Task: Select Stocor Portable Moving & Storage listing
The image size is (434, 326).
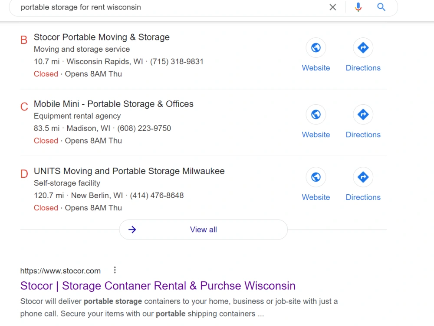Action: pos(102,37)
